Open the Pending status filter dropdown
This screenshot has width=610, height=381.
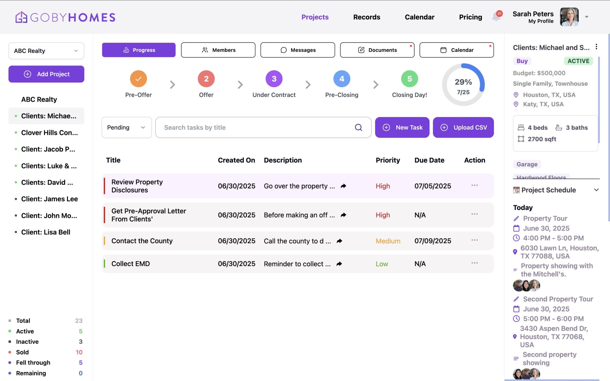click(126, 127)
